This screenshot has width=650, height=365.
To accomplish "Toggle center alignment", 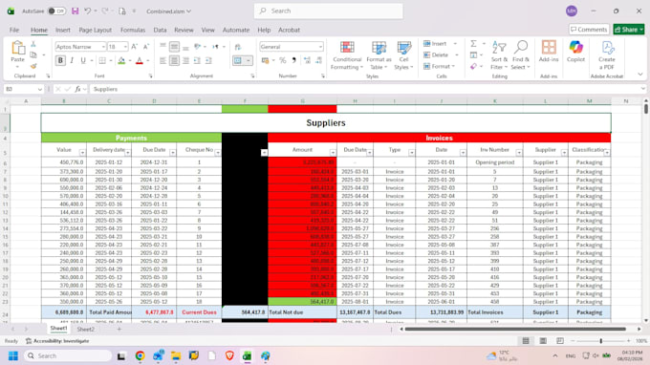I will coord(174,60).
